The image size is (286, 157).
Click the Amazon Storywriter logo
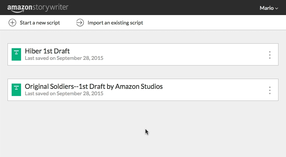pos(38,8)
